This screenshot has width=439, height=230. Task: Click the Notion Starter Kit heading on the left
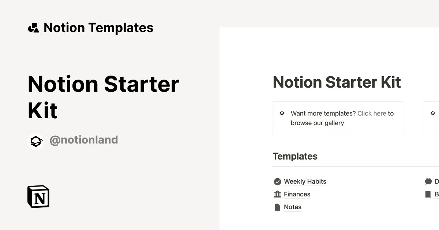pos(104,97)
